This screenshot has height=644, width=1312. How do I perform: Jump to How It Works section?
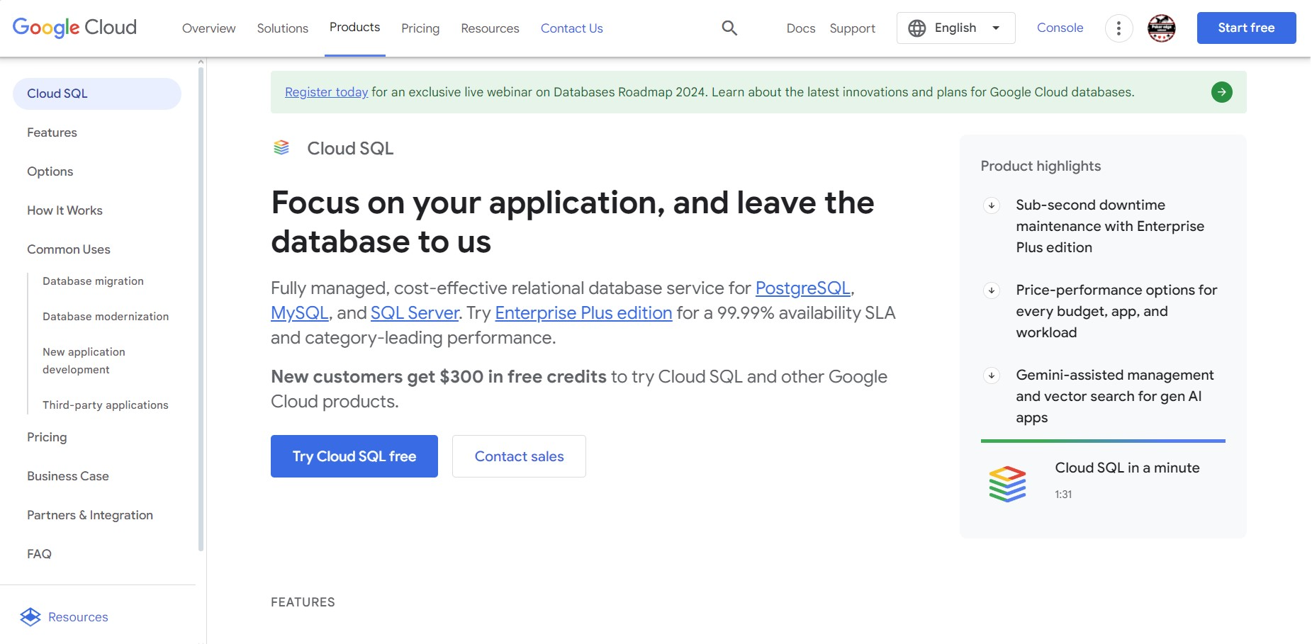65,210
